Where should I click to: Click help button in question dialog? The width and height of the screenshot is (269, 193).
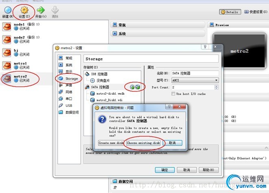coord(169,107)
